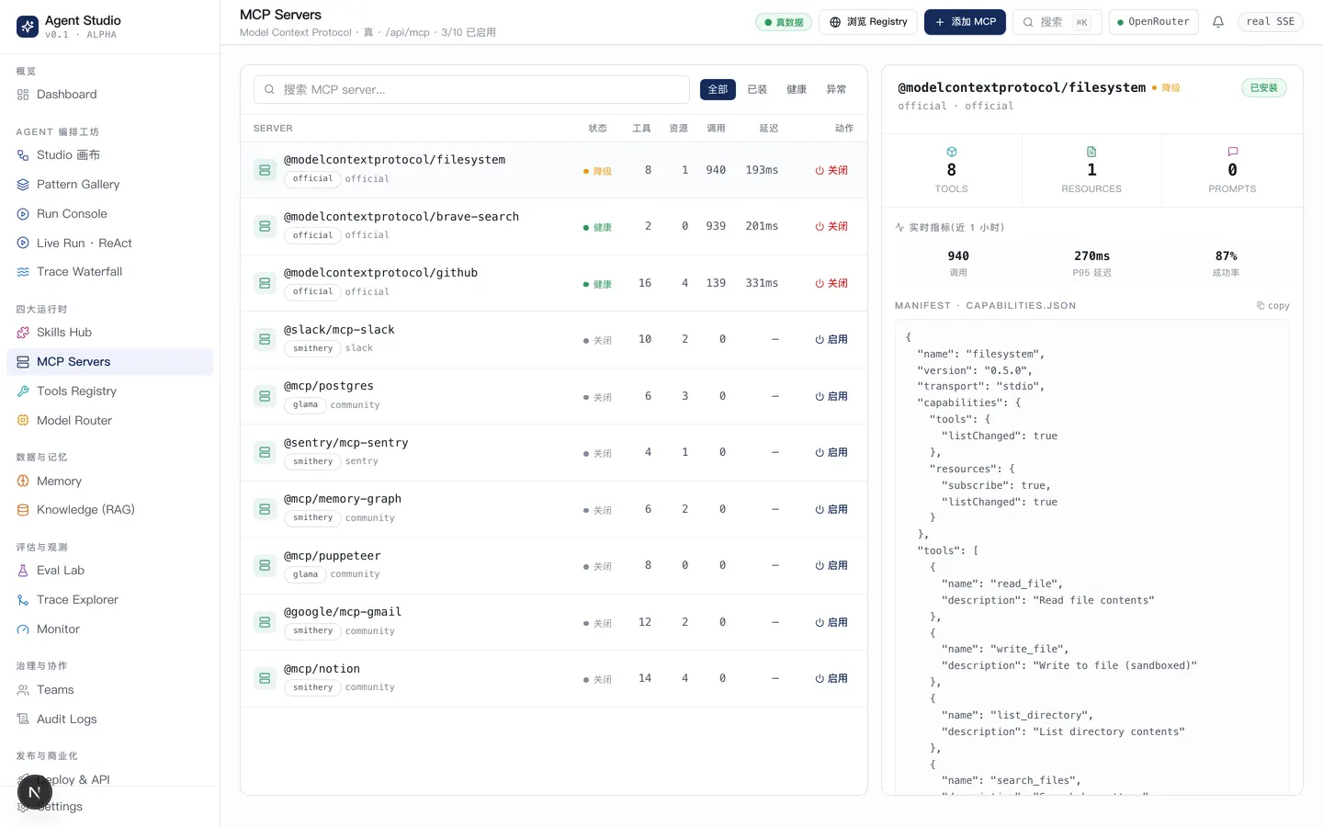
Task: Enable the @mcp/notion server
Action: (831, 679)
